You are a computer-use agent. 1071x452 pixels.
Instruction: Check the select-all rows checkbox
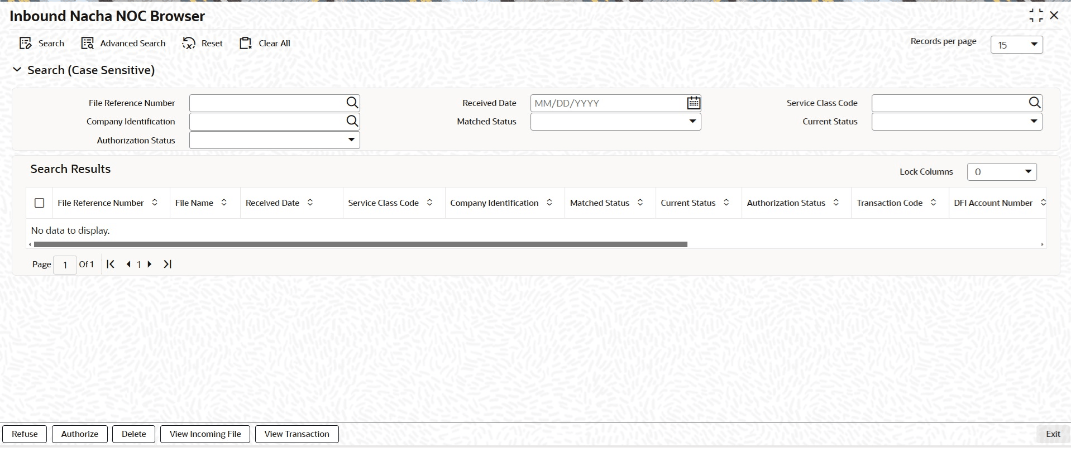click(x=39, y=203)
